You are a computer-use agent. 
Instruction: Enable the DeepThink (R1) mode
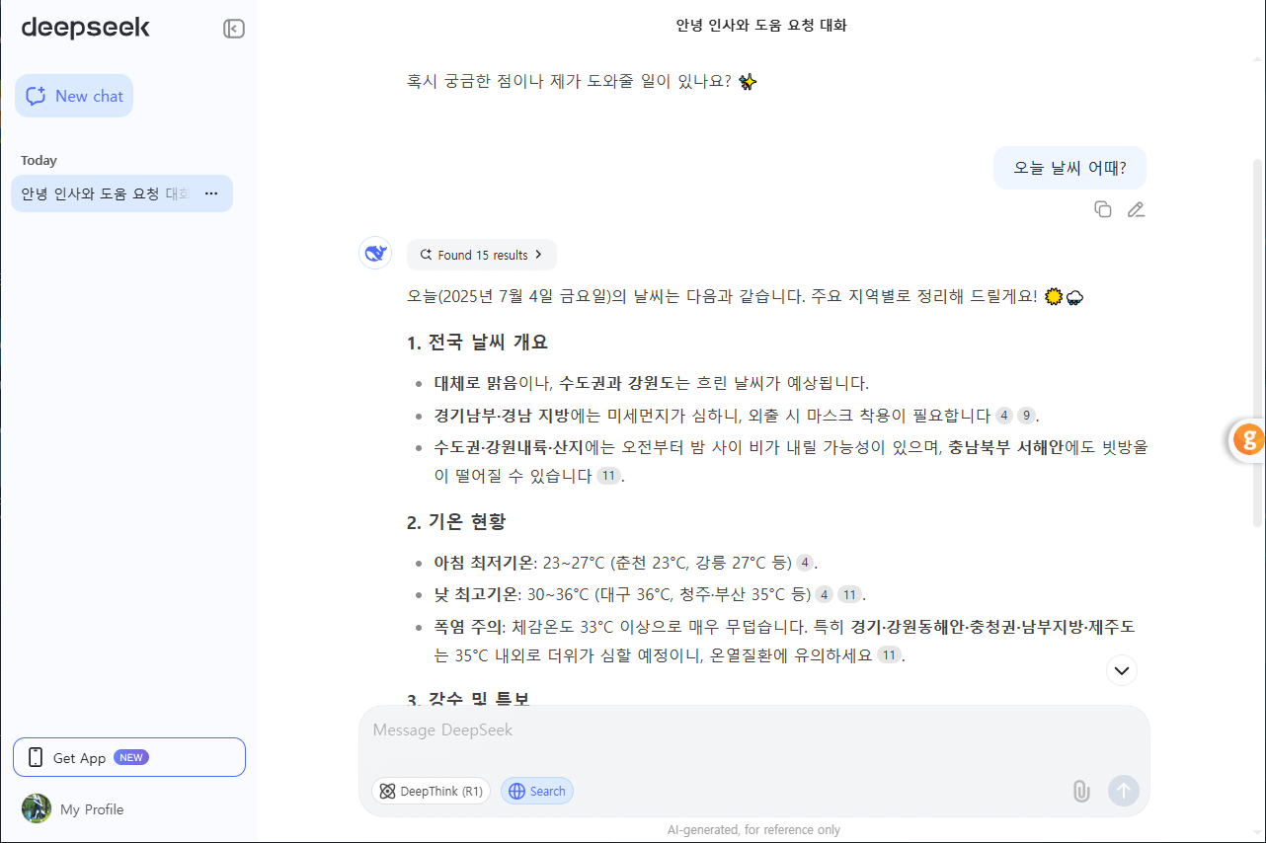click(x=431, y=791)
